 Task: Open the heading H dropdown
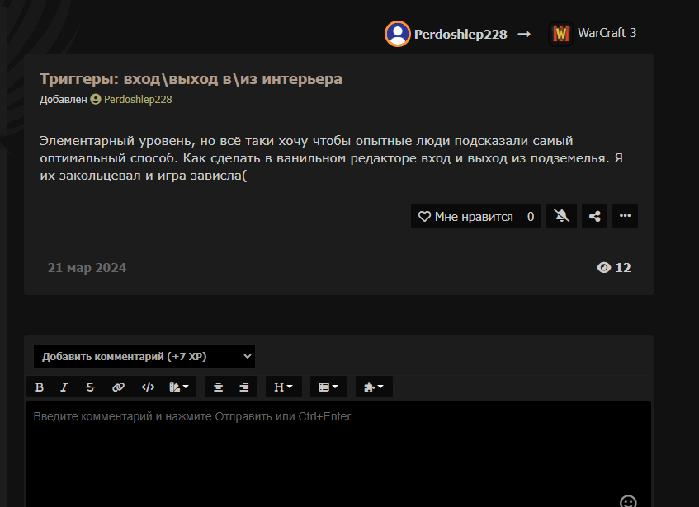(x=284, y=387)
